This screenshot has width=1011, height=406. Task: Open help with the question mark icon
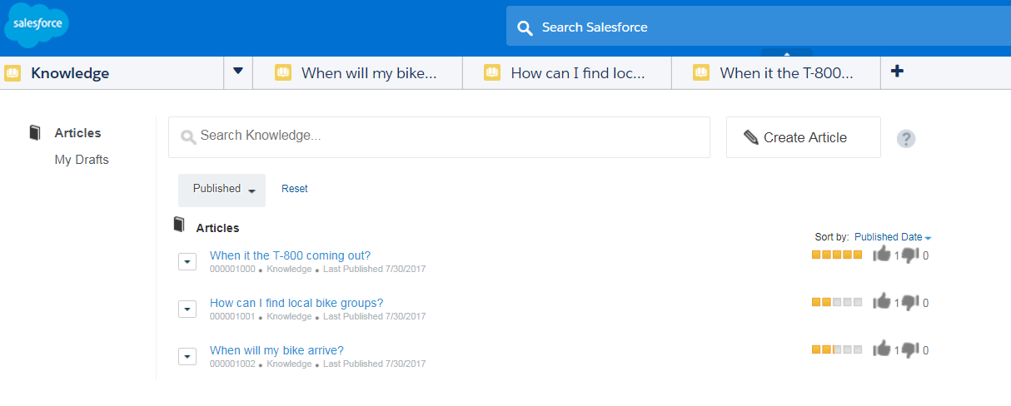pyautogui.click(x=906, y=139)
